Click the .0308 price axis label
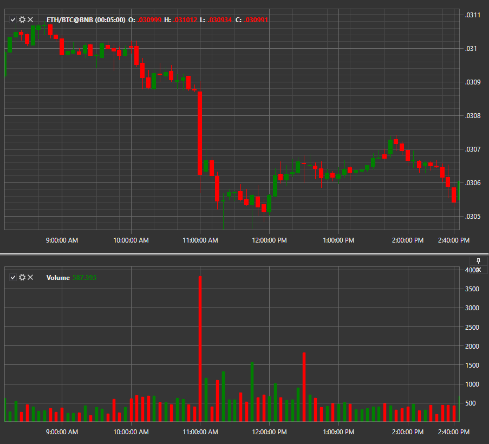489x444 pixels. coord(472,116)
